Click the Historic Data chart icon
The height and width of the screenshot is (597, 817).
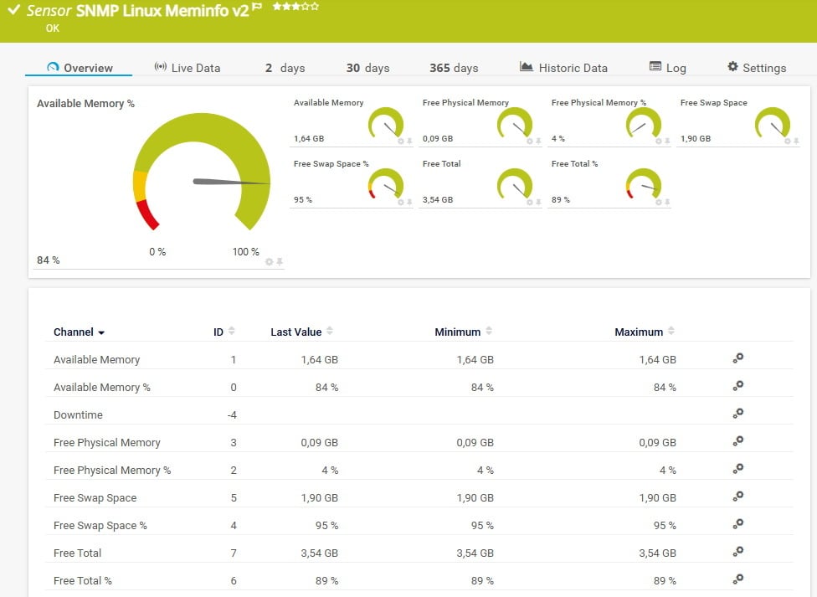(x=525, y=66)
